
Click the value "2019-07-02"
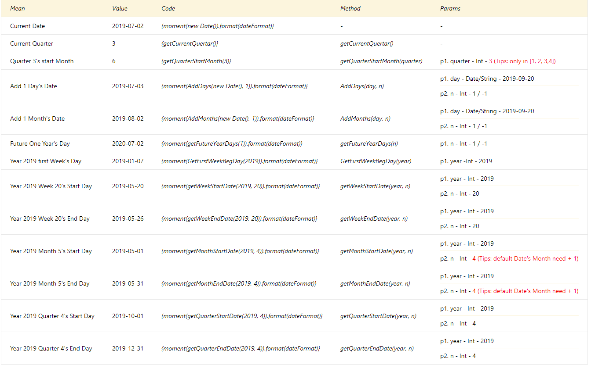click(x=128, y=26)
